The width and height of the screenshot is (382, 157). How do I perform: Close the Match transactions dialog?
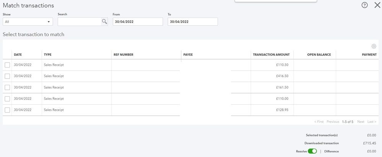377,5
